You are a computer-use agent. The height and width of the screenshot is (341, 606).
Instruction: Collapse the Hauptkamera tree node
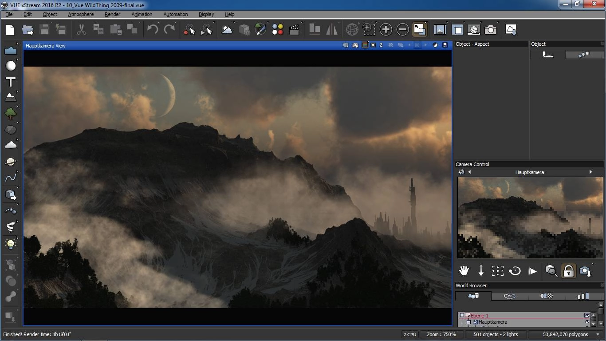468,322
